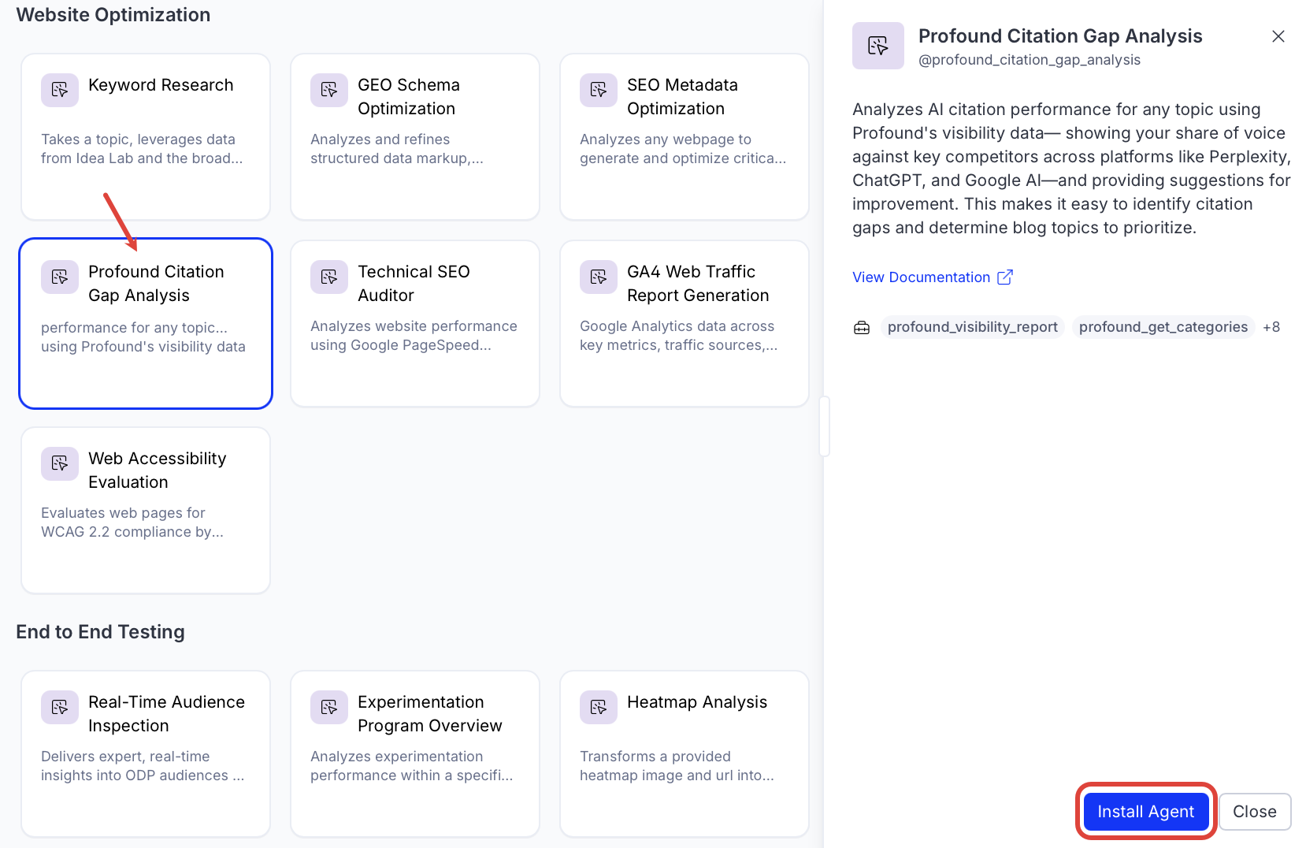Click the toolbox icon beside the tool tags
1306x848 pixels.
862,327
